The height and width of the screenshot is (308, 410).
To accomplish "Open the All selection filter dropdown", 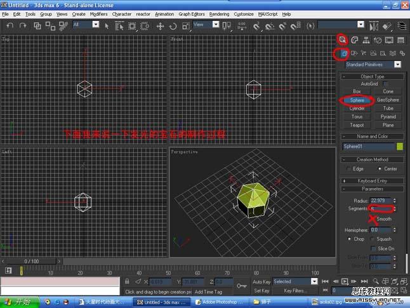I will pos(96,24).
